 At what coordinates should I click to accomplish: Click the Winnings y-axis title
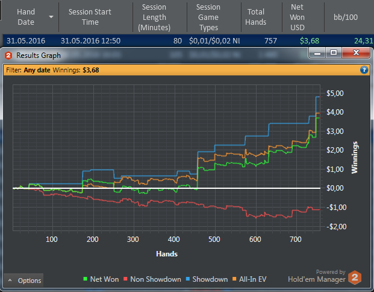point(355,157)
